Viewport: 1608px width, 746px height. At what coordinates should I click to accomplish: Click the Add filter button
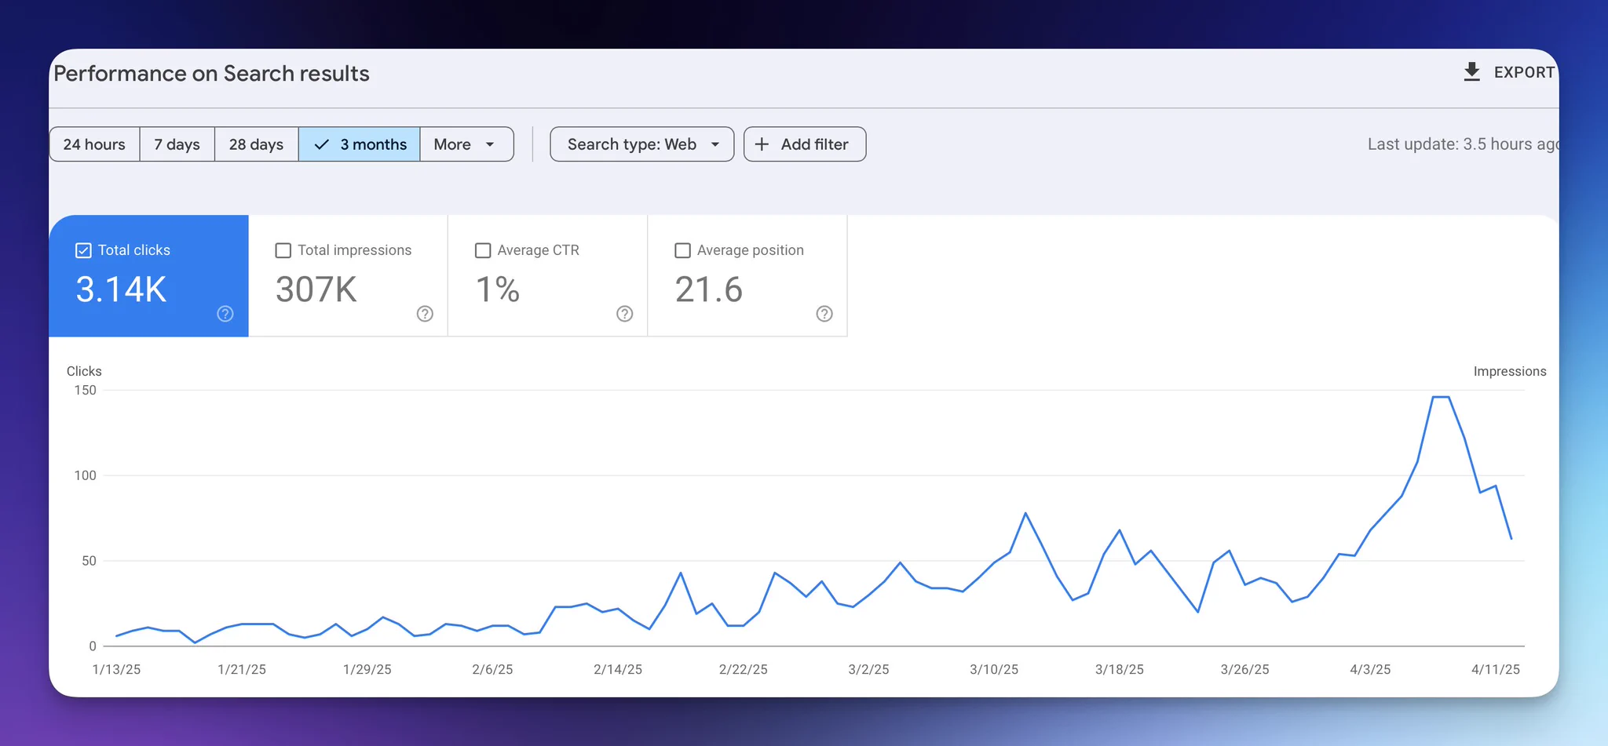[805, 144]
